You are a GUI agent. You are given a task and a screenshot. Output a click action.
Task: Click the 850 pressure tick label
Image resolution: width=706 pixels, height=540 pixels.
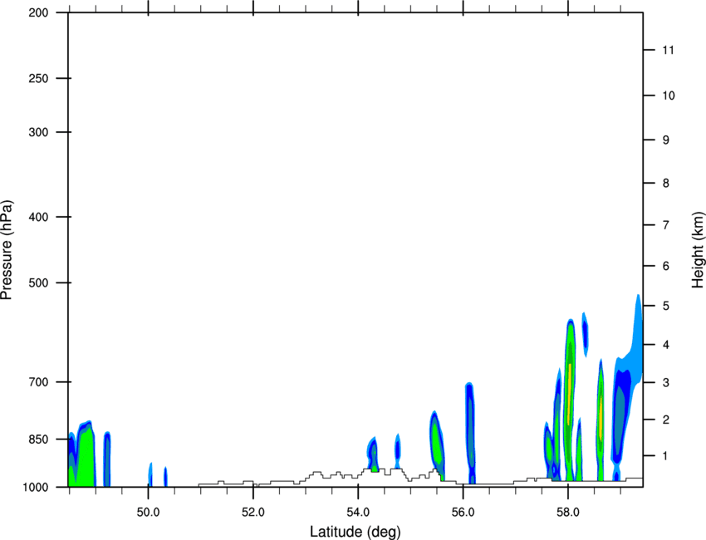tap(38, 439)
